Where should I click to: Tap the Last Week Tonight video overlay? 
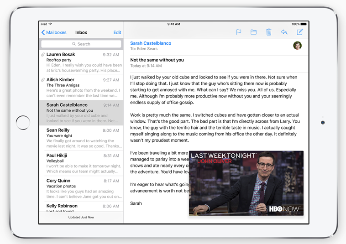246,183
